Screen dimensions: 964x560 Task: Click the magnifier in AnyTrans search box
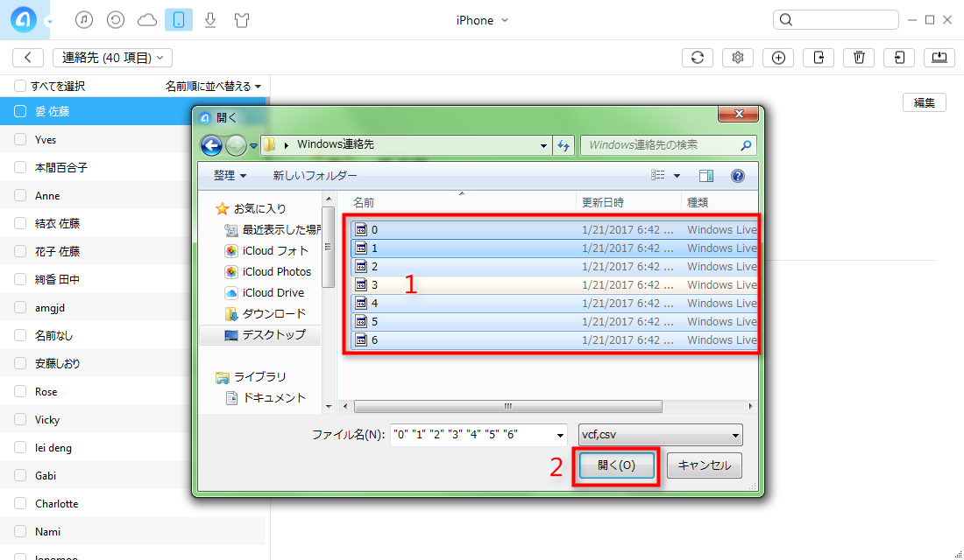[786, 20]
